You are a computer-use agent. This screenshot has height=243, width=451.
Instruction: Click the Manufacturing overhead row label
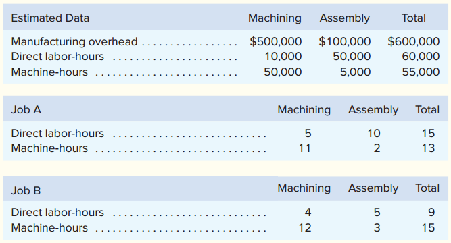click(74, 41)
